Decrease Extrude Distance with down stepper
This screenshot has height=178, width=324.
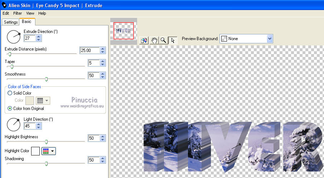pos(102,52)
